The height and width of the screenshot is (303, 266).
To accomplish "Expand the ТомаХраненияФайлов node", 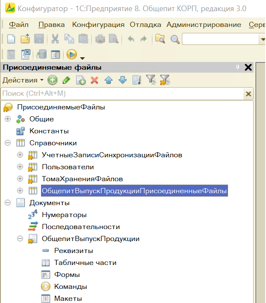I will click(20, 179).
